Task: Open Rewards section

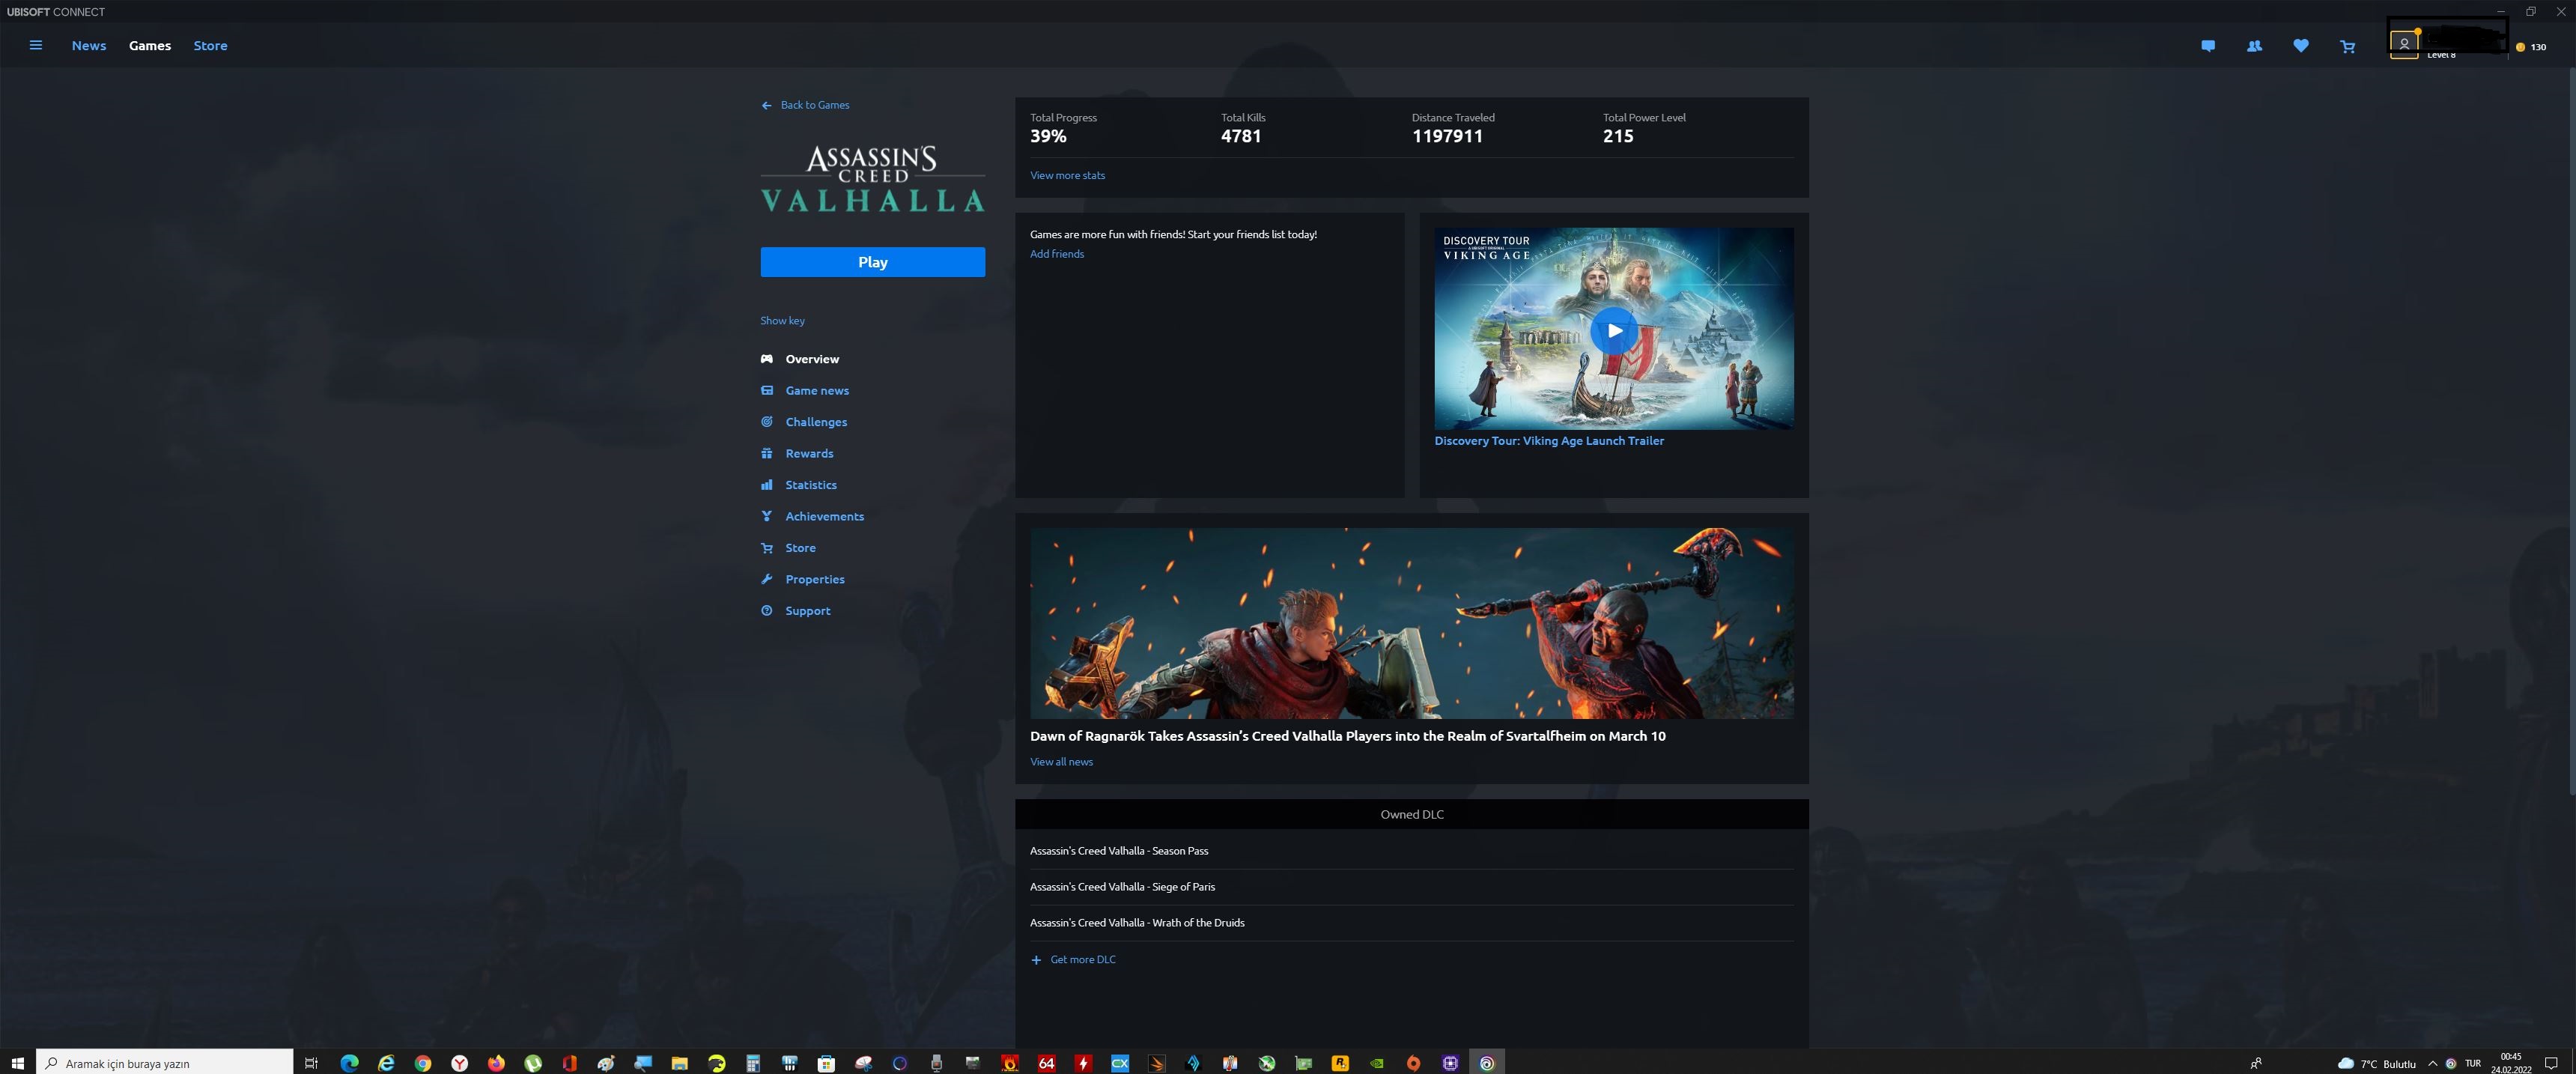Action: (x=809, y=453)
